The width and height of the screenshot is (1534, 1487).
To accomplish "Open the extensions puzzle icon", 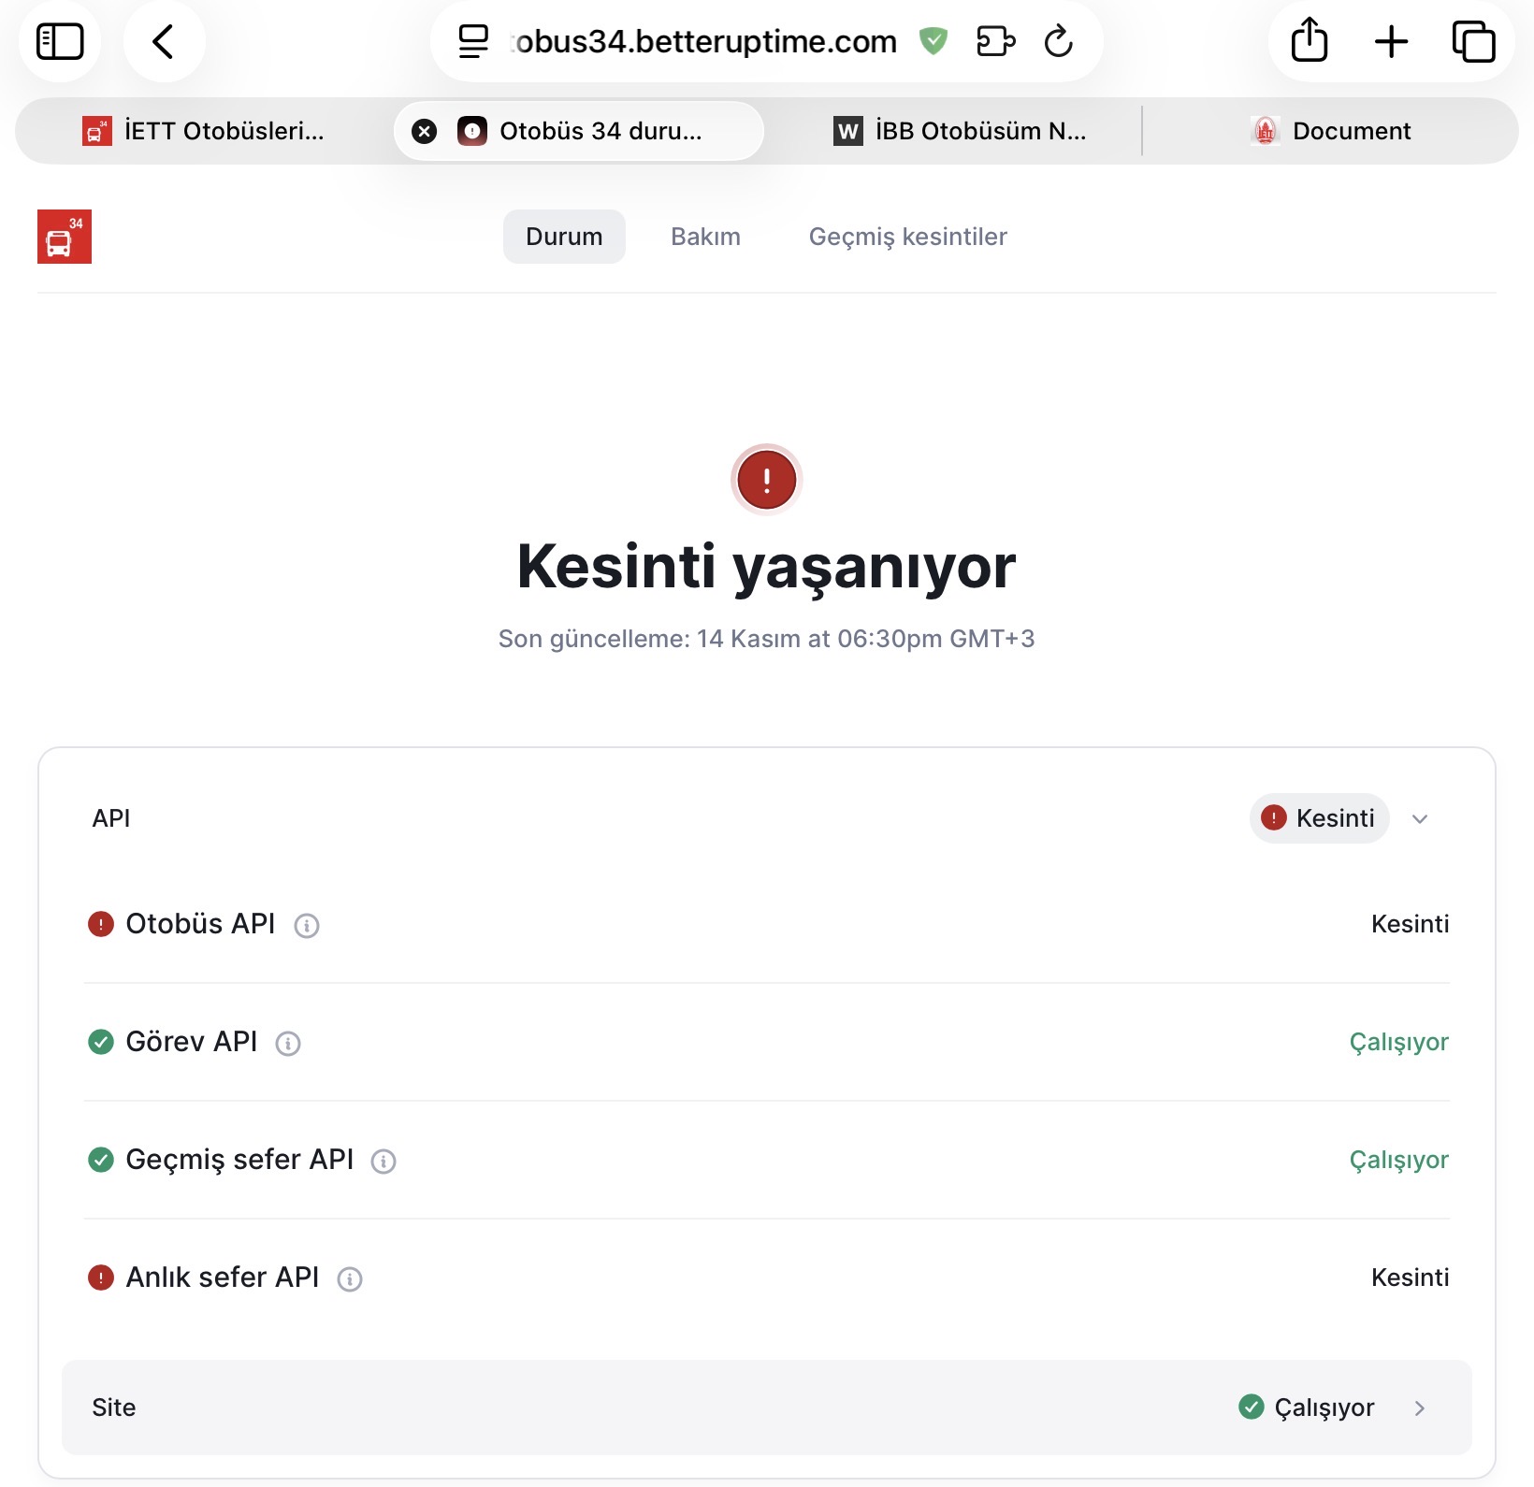I will point(995,42).
